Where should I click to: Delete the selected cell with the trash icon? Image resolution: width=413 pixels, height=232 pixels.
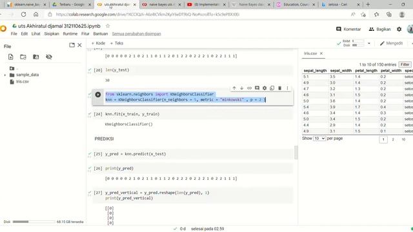pyautogui.click(x=279, y=88)
